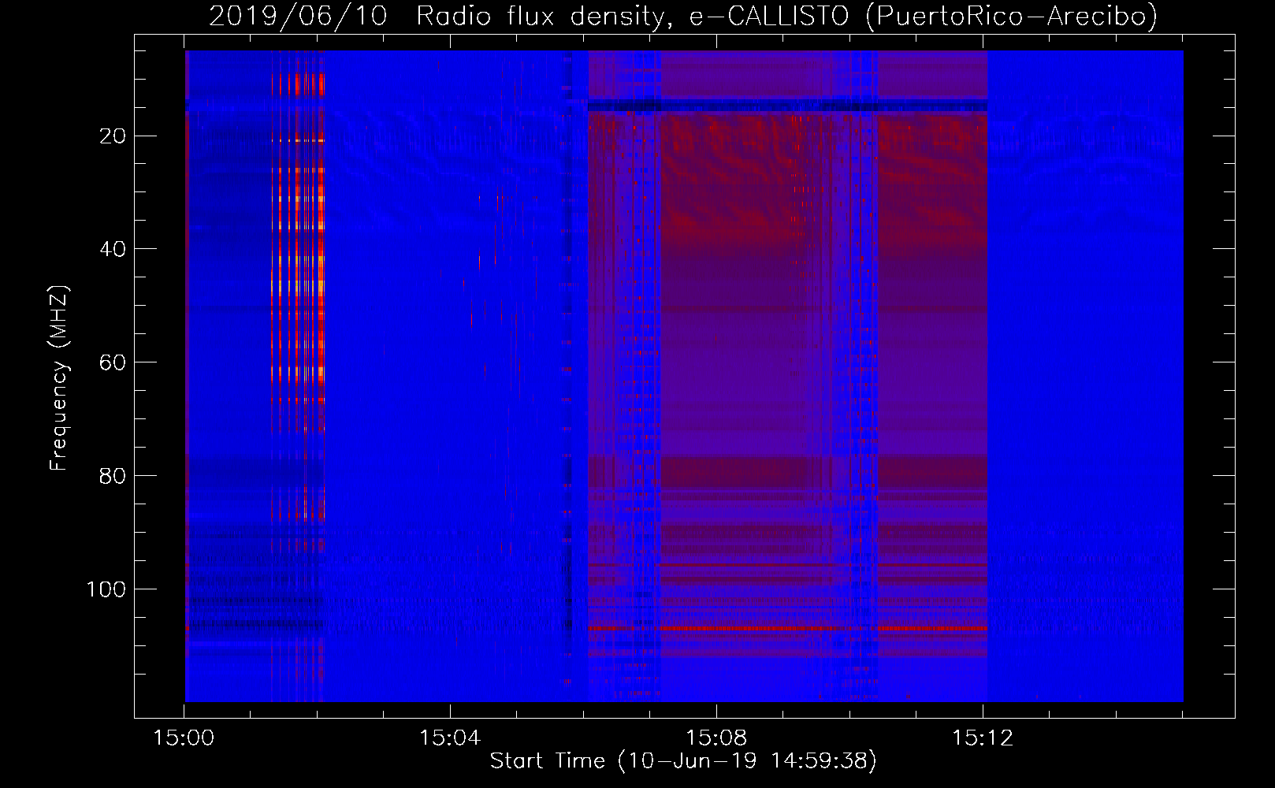Click the '15:12' time tick label
The width and height of the screenshot is (1275, 788).
[x=983, y=738]
